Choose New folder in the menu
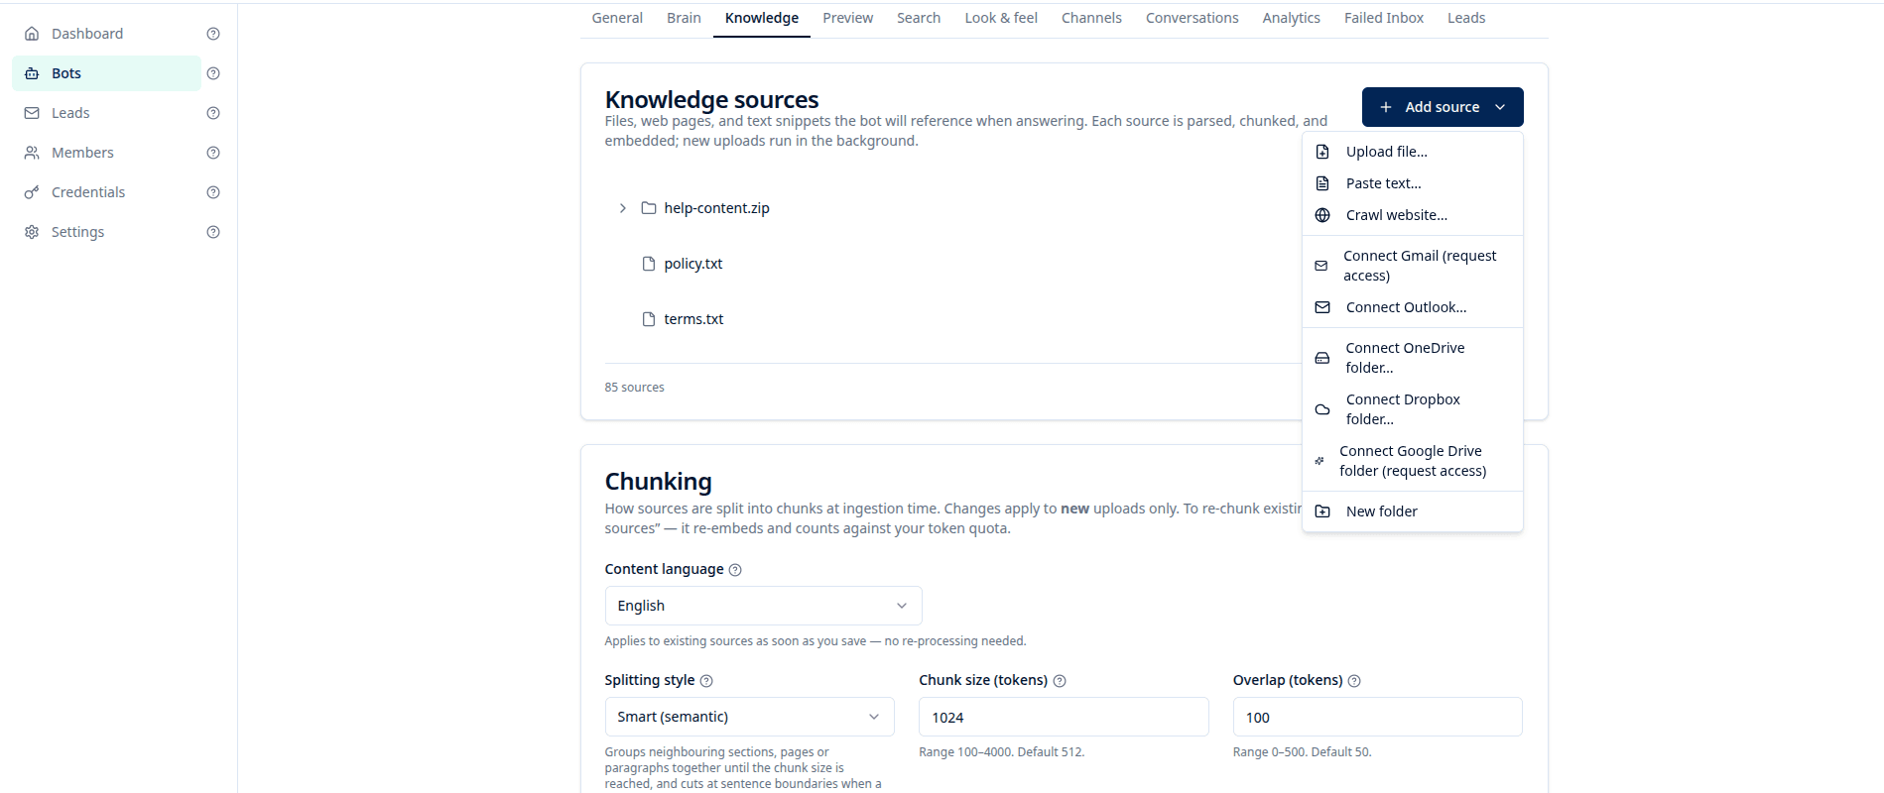The height and width of the screenshot is (793, 1884). tap(1413, 511)
